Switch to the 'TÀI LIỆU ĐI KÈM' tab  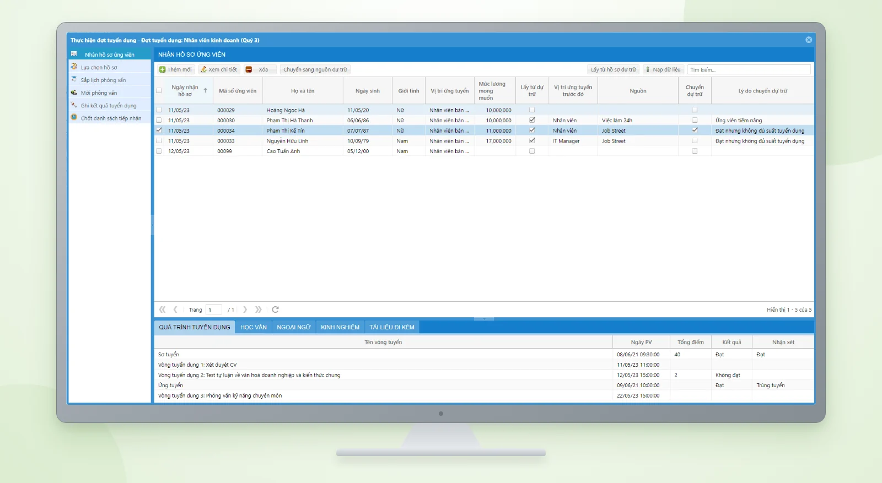[392, 327]
